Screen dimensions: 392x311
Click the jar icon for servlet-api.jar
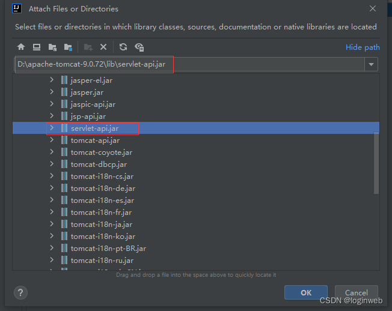click(x=64, y=128)
